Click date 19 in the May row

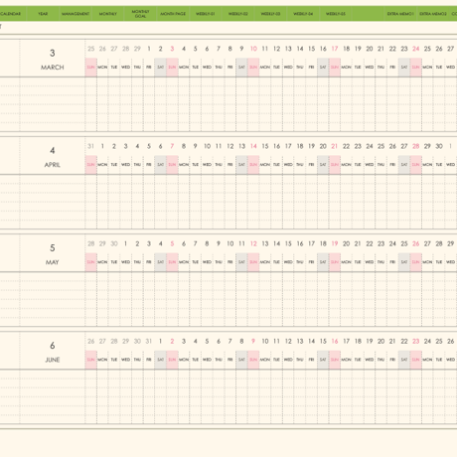point(335,243)
